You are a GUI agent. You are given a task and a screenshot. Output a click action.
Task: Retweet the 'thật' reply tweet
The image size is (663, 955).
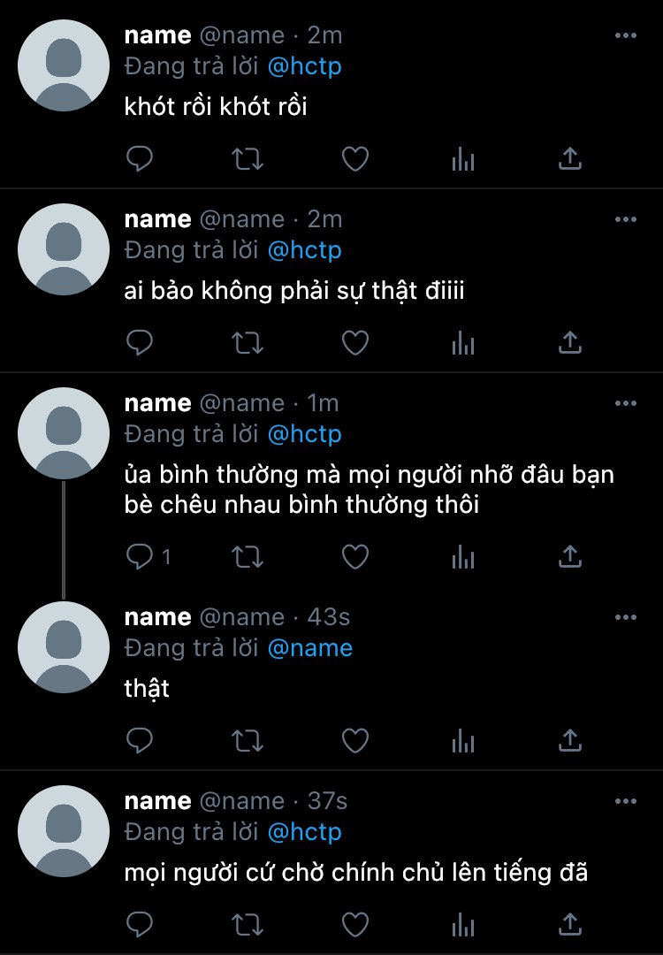(248, 741)
